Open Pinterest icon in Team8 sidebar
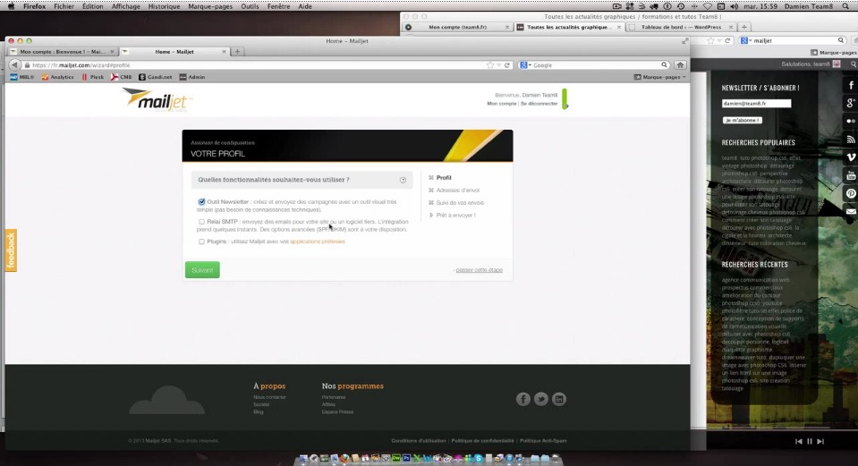This screenshot has height=466, width=858. [851, 193]
